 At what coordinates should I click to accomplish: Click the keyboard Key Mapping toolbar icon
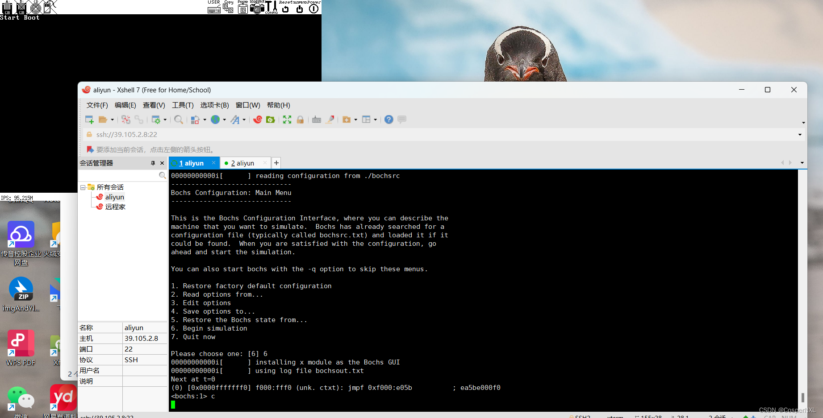[x=317, y=120]
